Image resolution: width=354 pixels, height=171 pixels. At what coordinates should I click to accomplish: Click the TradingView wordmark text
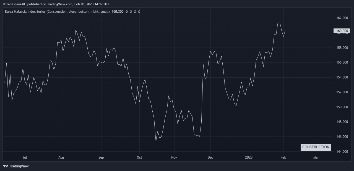click(x=19, y=166)
